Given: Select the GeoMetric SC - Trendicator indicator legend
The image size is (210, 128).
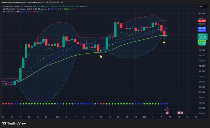Looking at the screenshot, I should (26, 9).
